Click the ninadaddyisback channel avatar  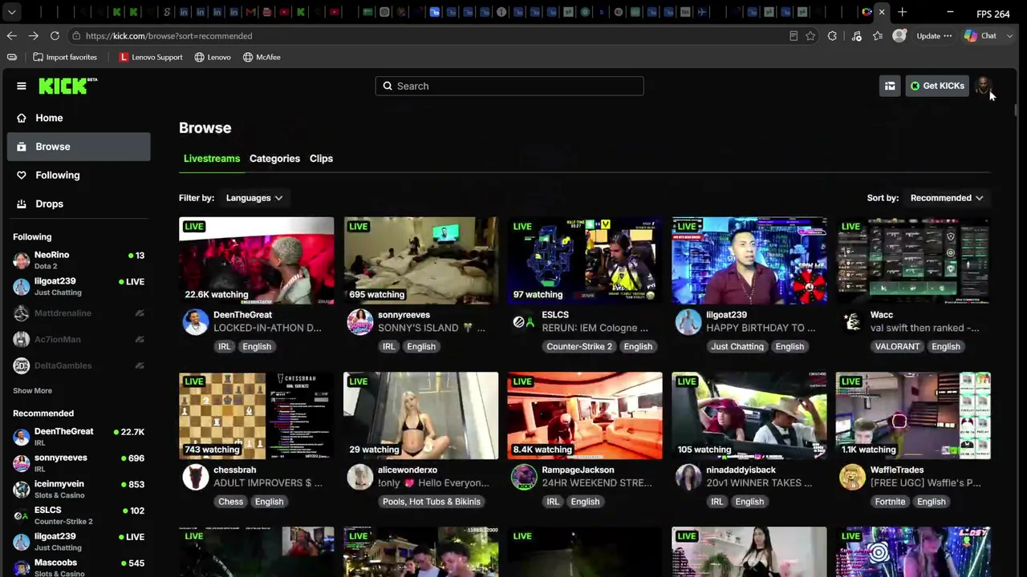[688, 477]
